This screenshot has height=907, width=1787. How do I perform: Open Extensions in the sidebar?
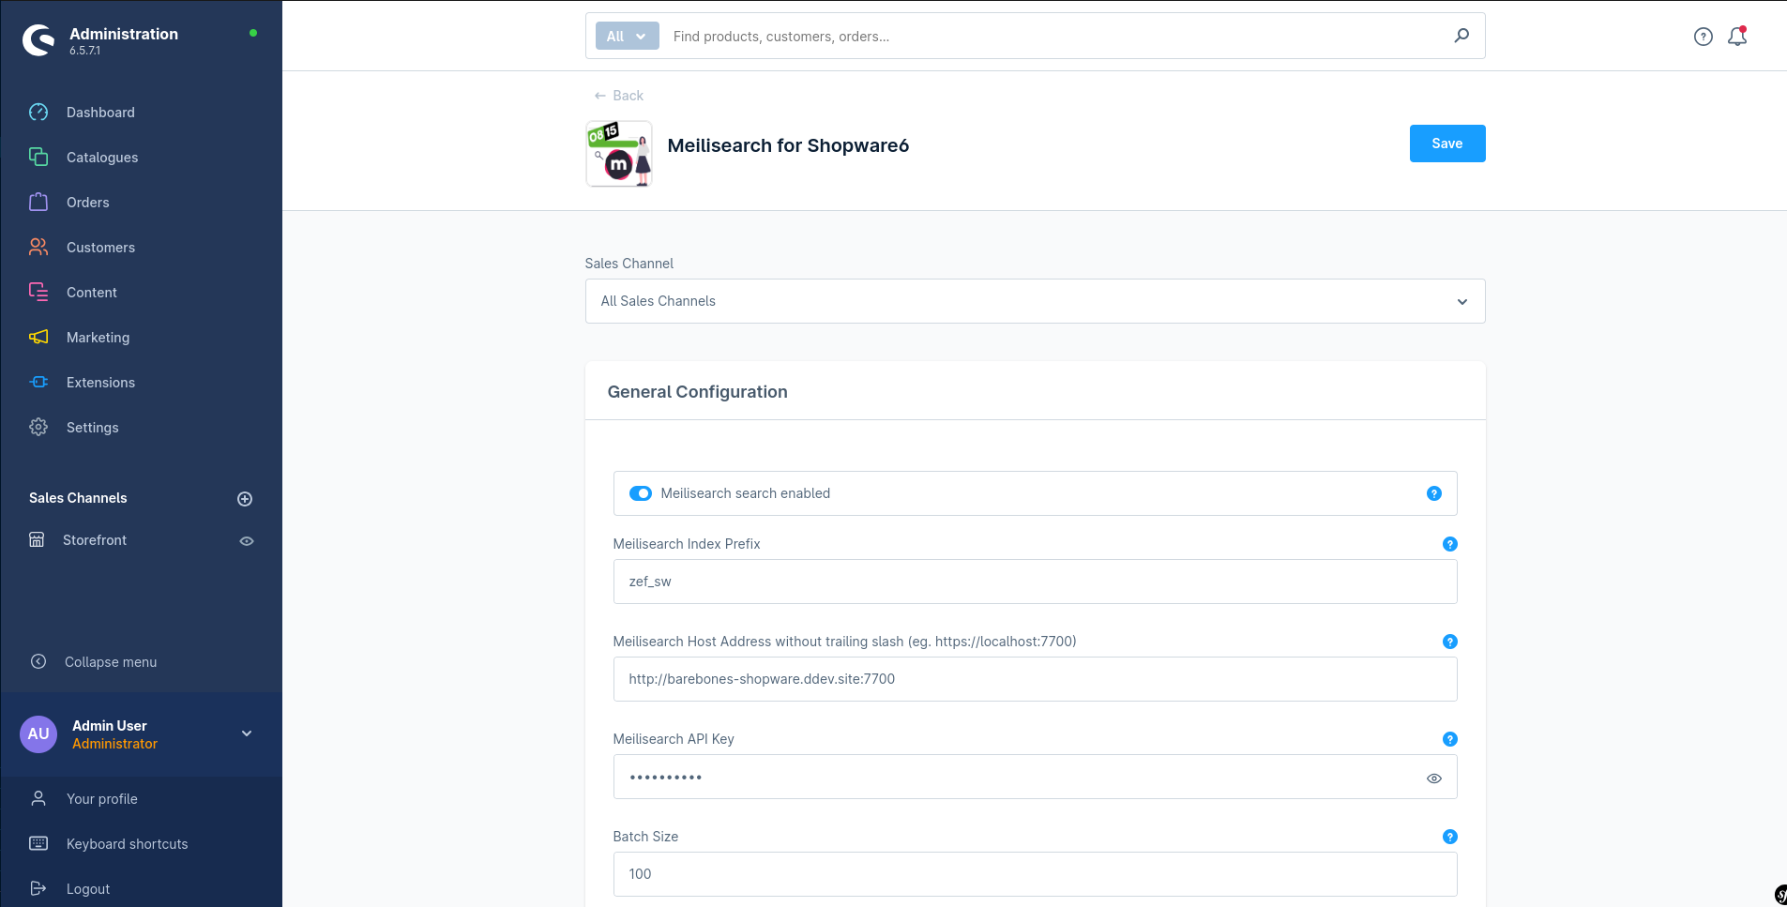click(x=100, y=383)
